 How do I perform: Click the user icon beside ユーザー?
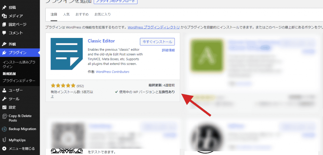(4, 90)
